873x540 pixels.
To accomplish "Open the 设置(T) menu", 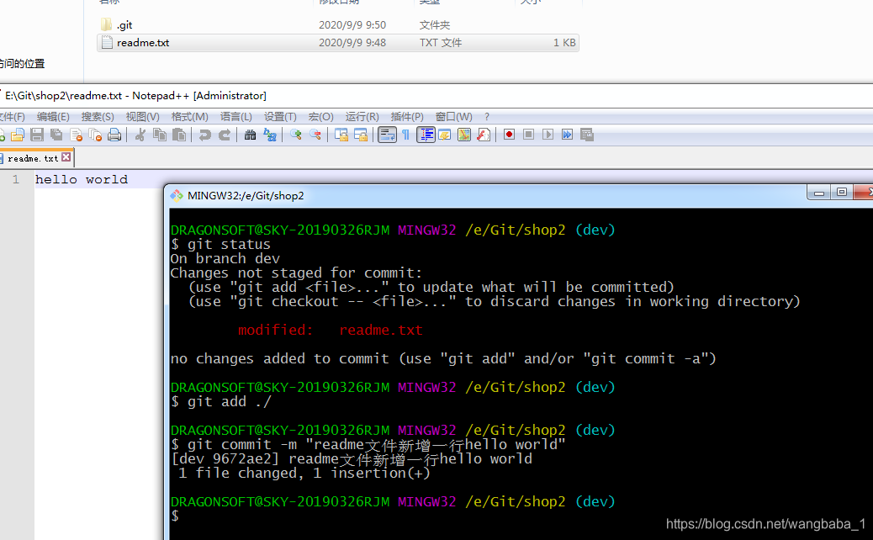I will [280, 117].
